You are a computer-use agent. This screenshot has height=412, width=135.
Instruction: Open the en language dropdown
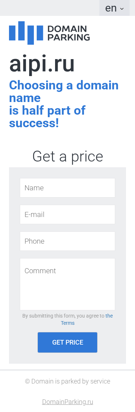(114, 8)
